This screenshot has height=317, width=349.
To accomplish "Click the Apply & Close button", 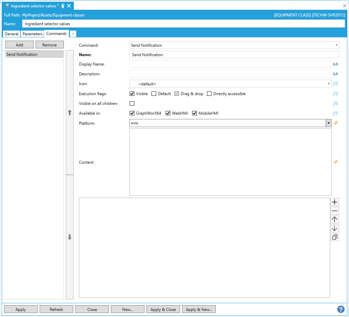I will pos(163,310).
